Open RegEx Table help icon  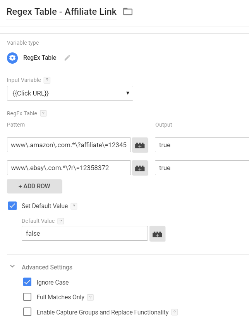[x=43, y=113]
